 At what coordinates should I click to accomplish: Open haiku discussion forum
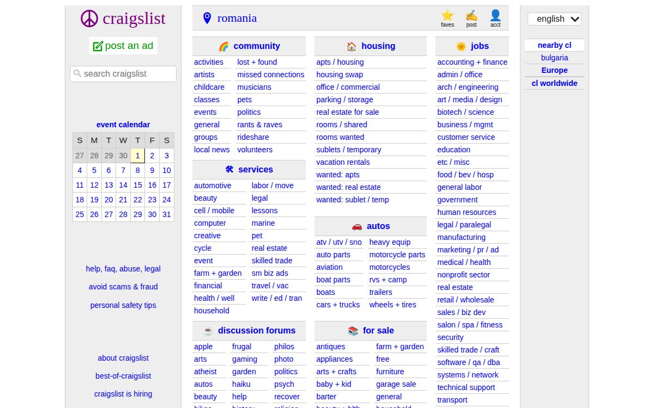pos(241,384)
